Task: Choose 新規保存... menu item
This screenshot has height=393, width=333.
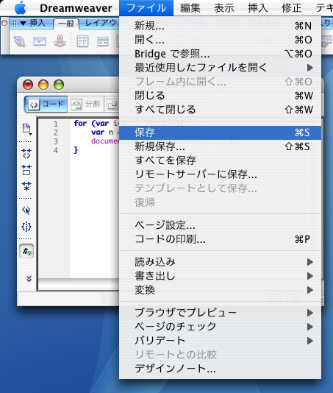Action: pyautogui.click(x=220, y=146)
